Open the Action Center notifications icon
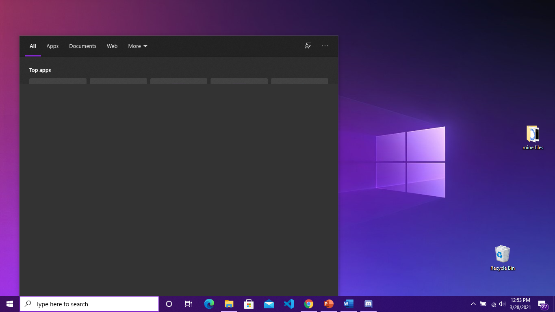The height and width of the screenshot is (312, 555). tap(542, 304)
